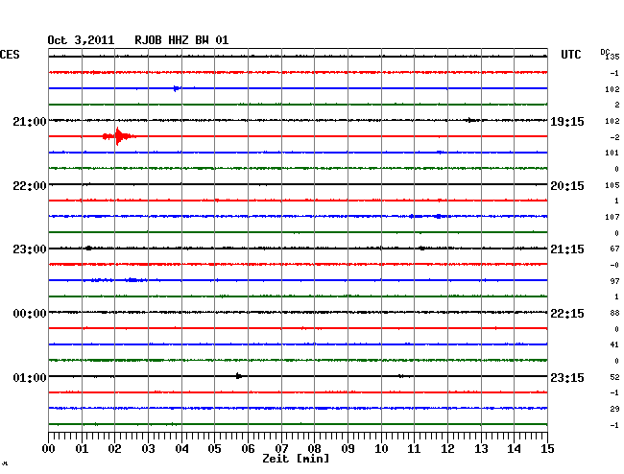The image size is (624, 474).
Task: Click the large red seismic burst near minute 02
Action: point(119,136)
